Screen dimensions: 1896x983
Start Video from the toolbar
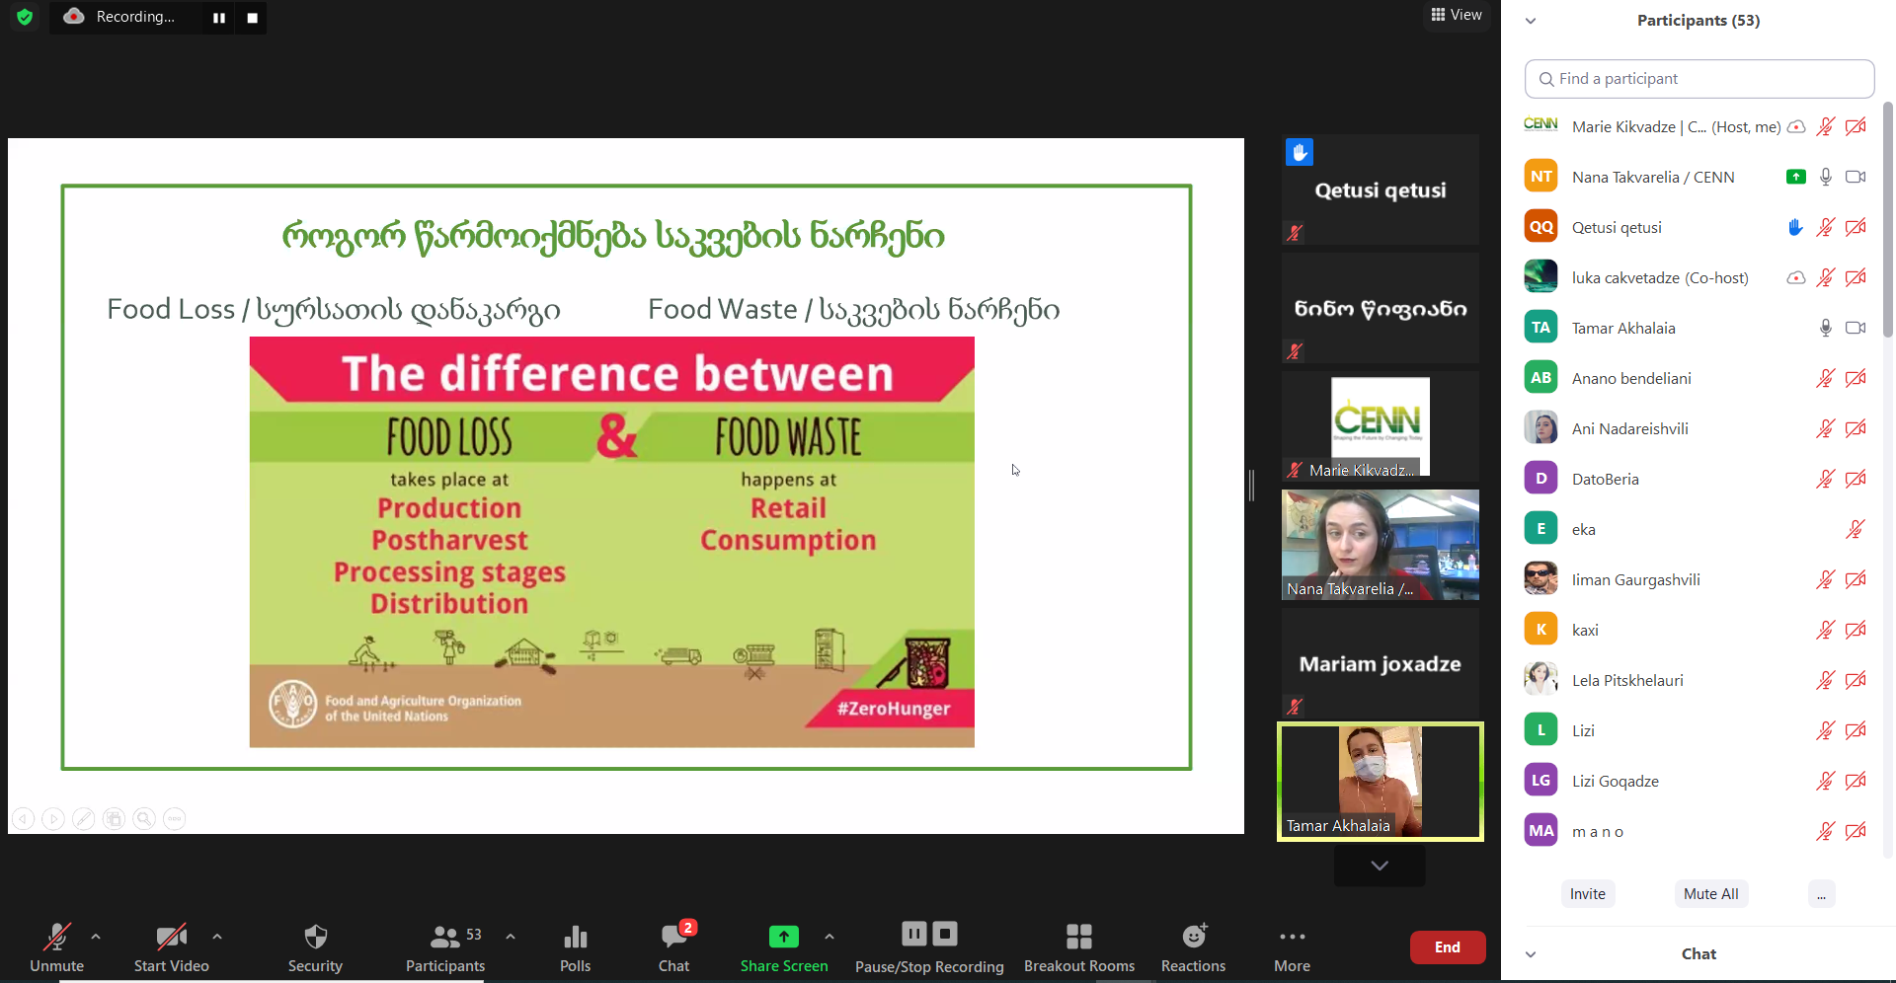click(171, 937)
